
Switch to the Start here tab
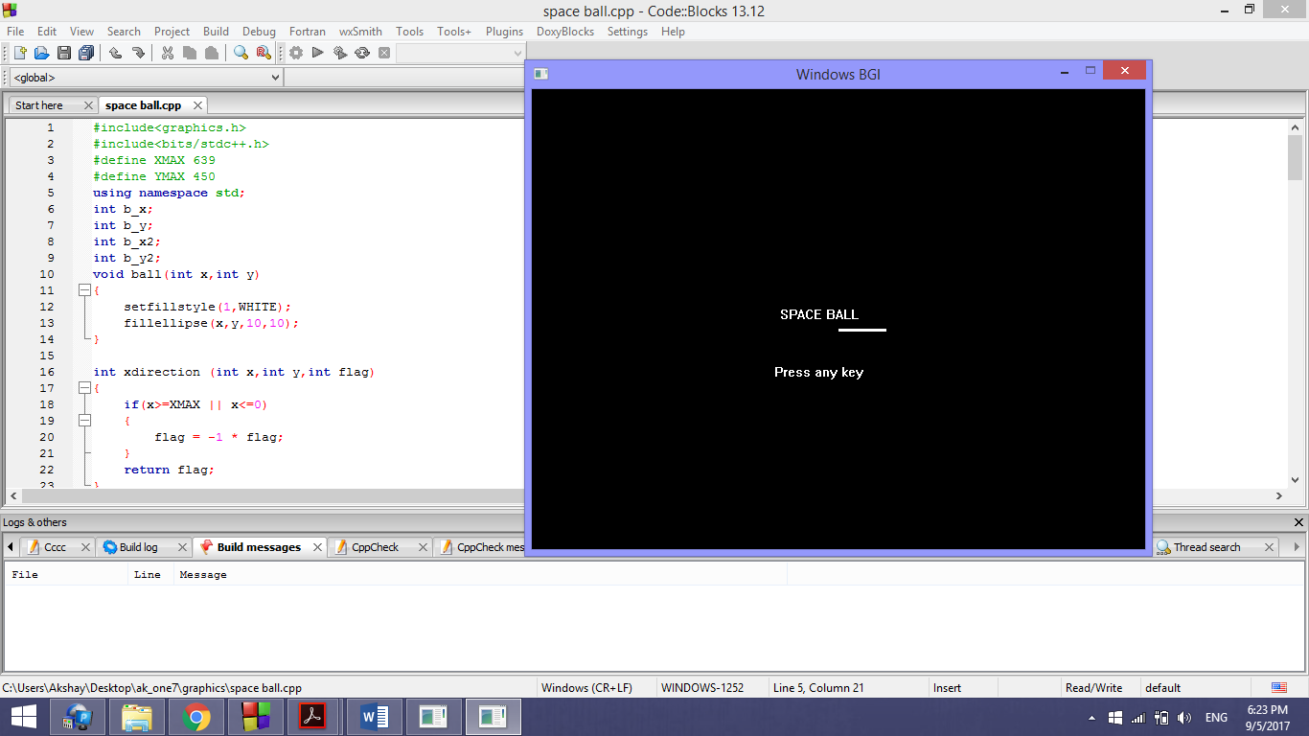39,105
